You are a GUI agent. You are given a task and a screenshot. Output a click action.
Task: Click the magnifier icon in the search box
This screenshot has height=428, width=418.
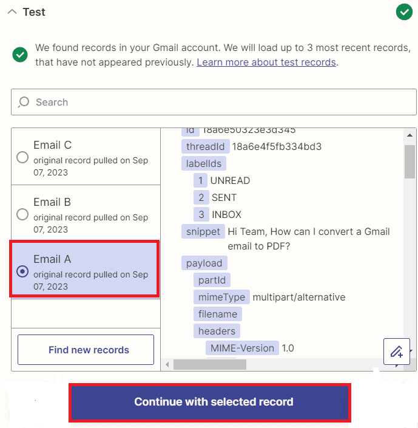[x=24, y=102]
